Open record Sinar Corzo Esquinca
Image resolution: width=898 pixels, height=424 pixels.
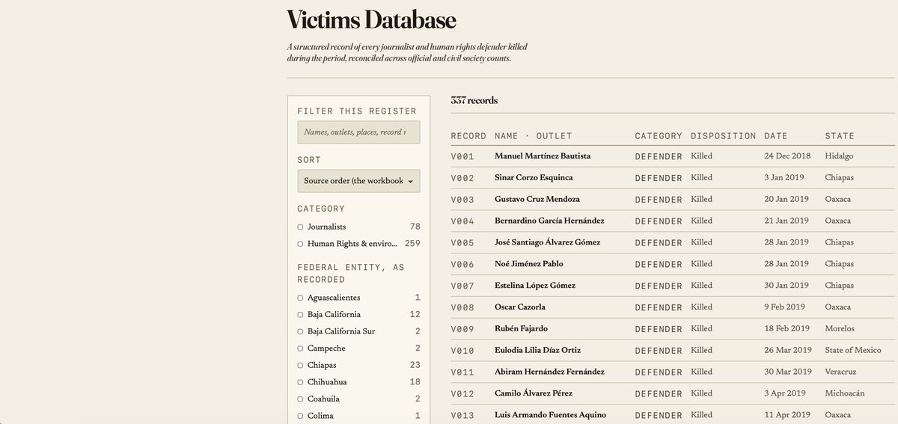click(x=534, y=178)
